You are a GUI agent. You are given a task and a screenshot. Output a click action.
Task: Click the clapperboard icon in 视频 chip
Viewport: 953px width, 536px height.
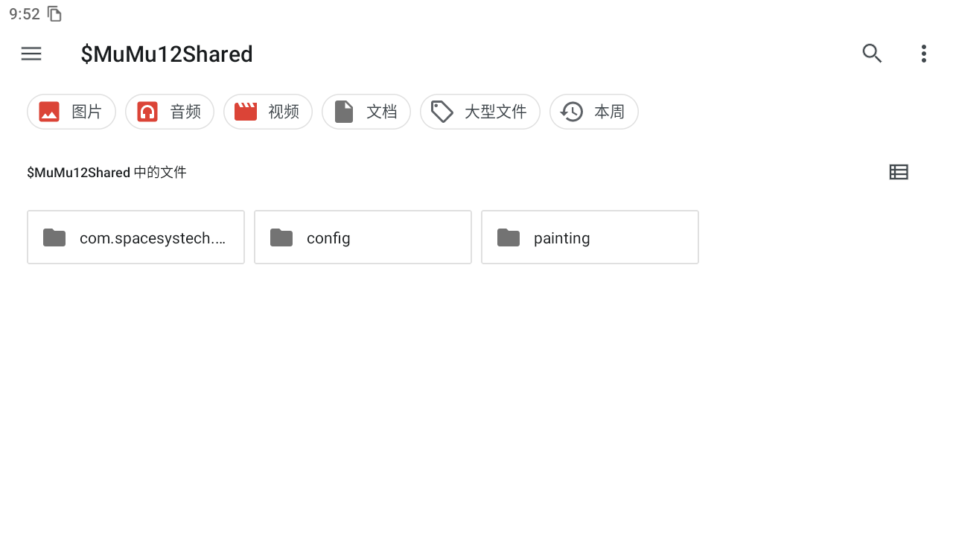point(246,112)
